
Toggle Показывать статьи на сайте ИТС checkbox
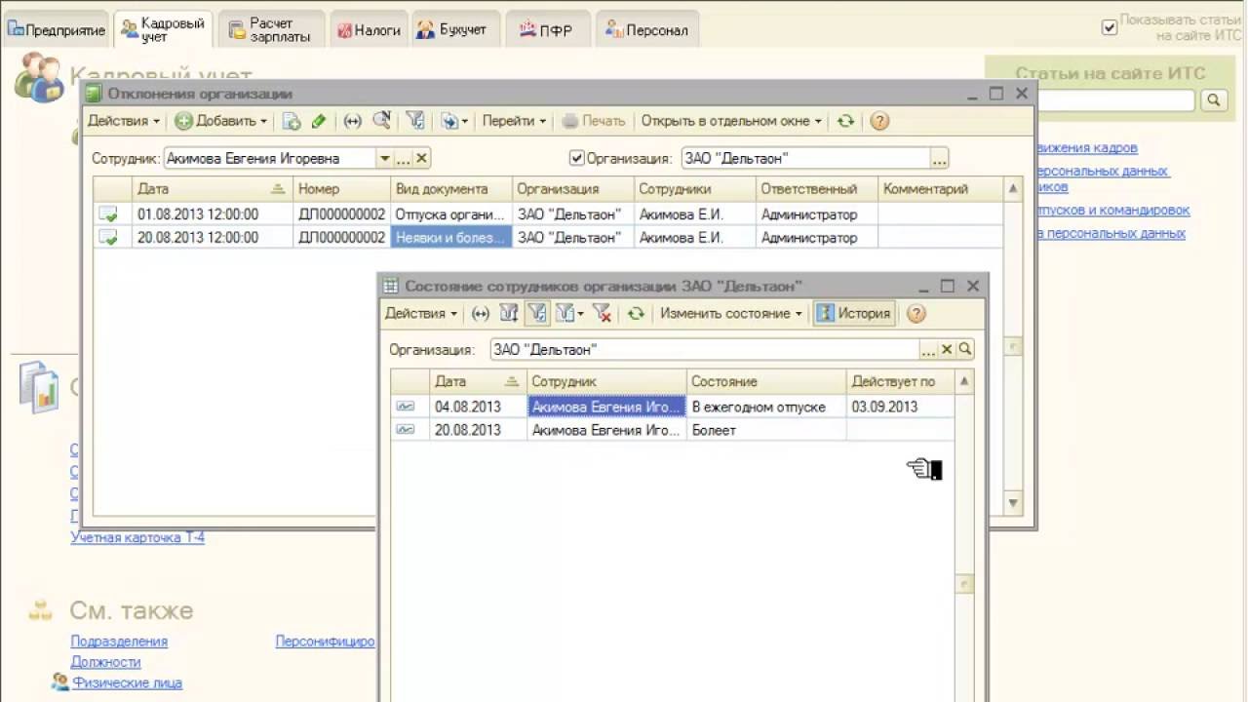coord(1109,27)
